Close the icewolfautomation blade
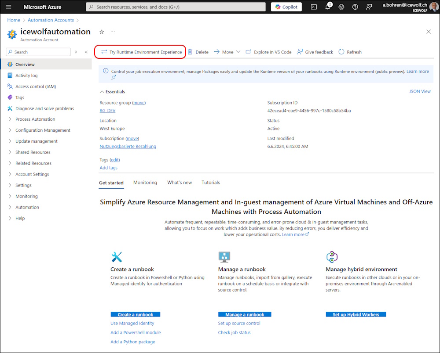 tap(429, 32)
